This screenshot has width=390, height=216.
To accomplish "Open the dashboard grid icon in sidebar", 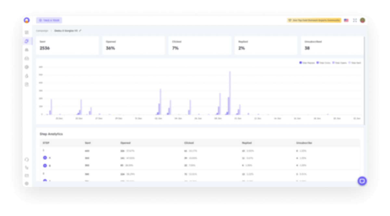I will click(x=27, y=32).
